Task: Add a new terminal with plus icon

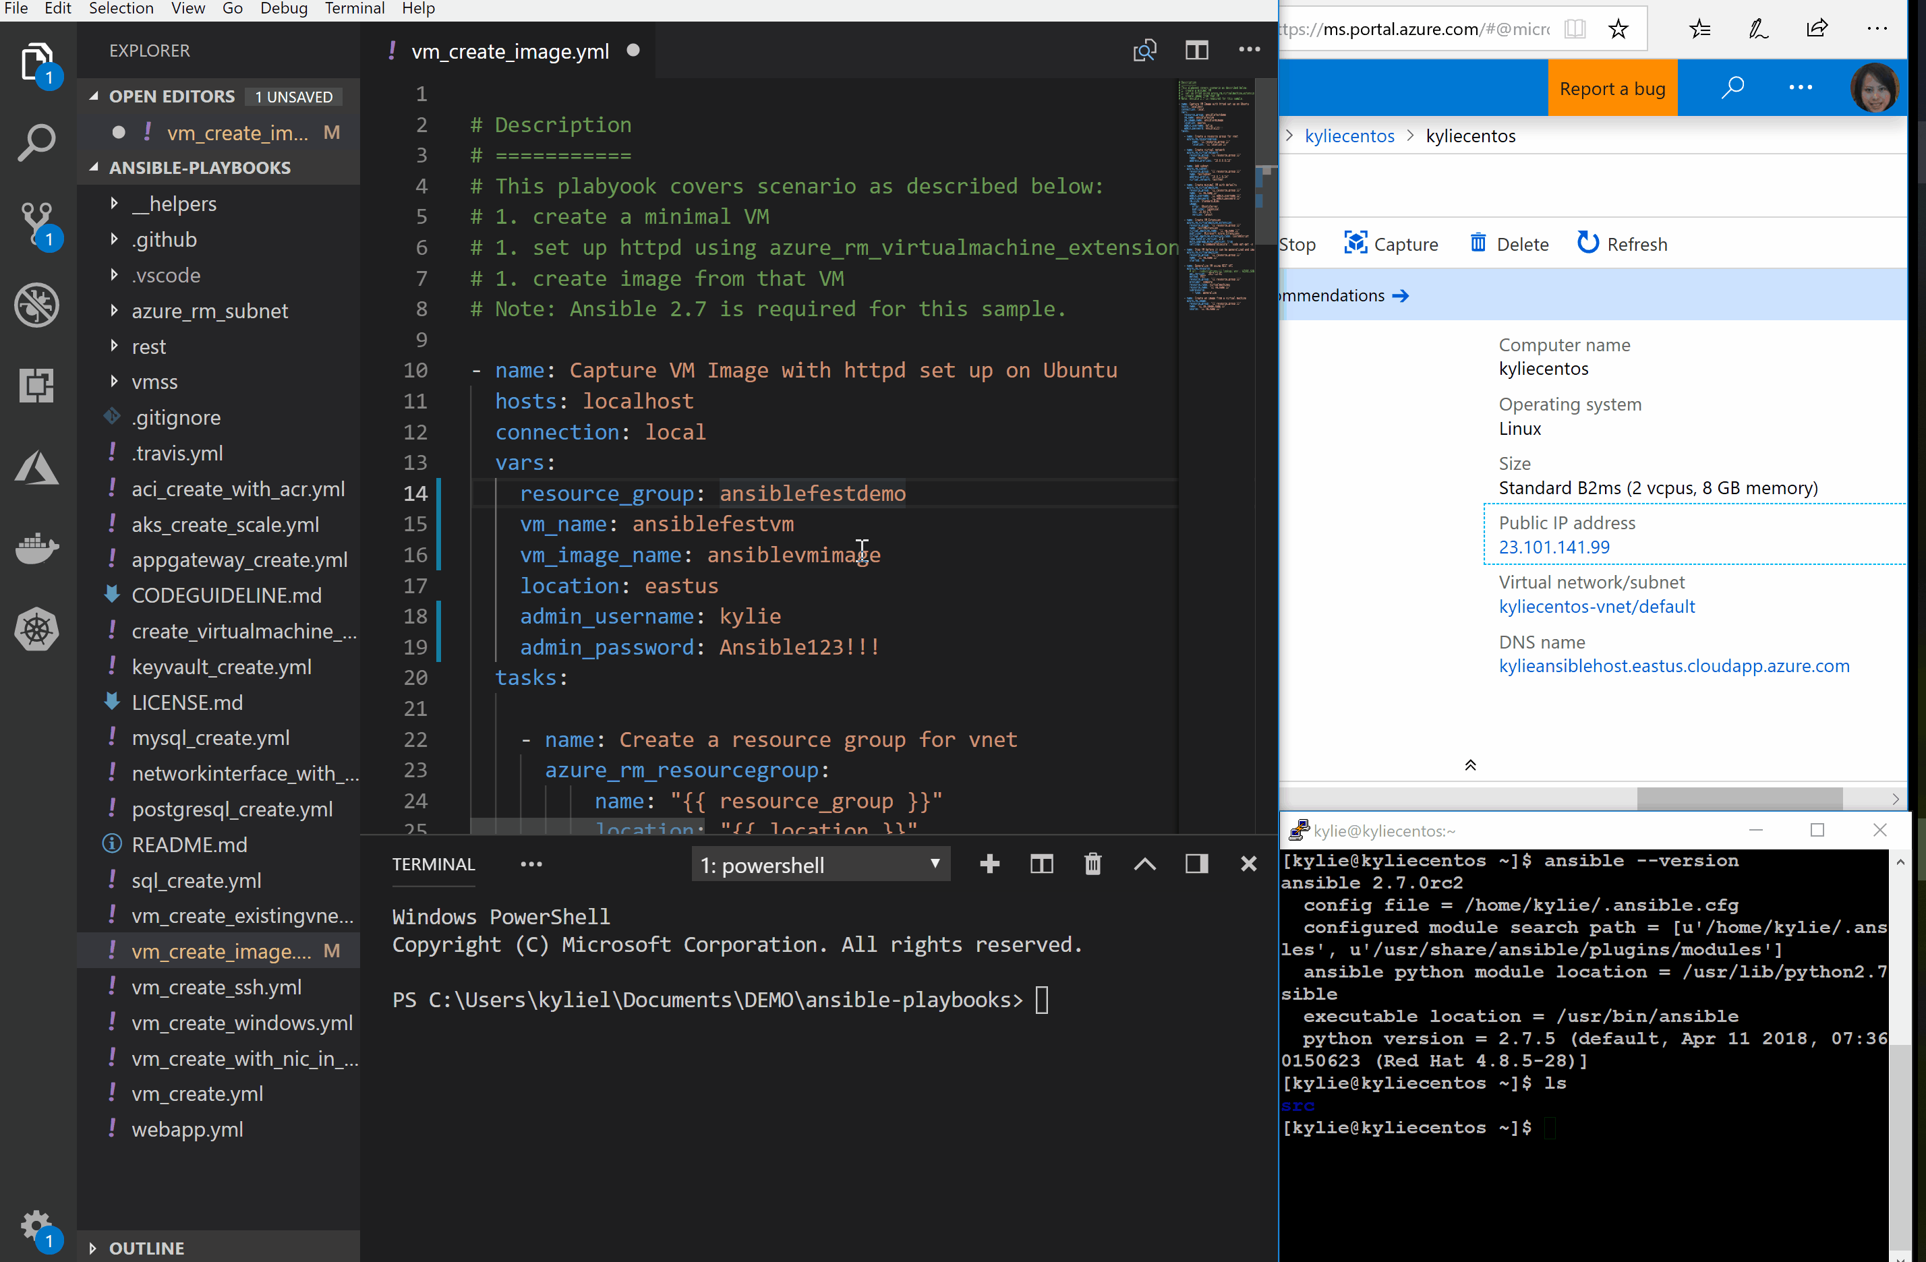Action: click(x=989, y=864)
